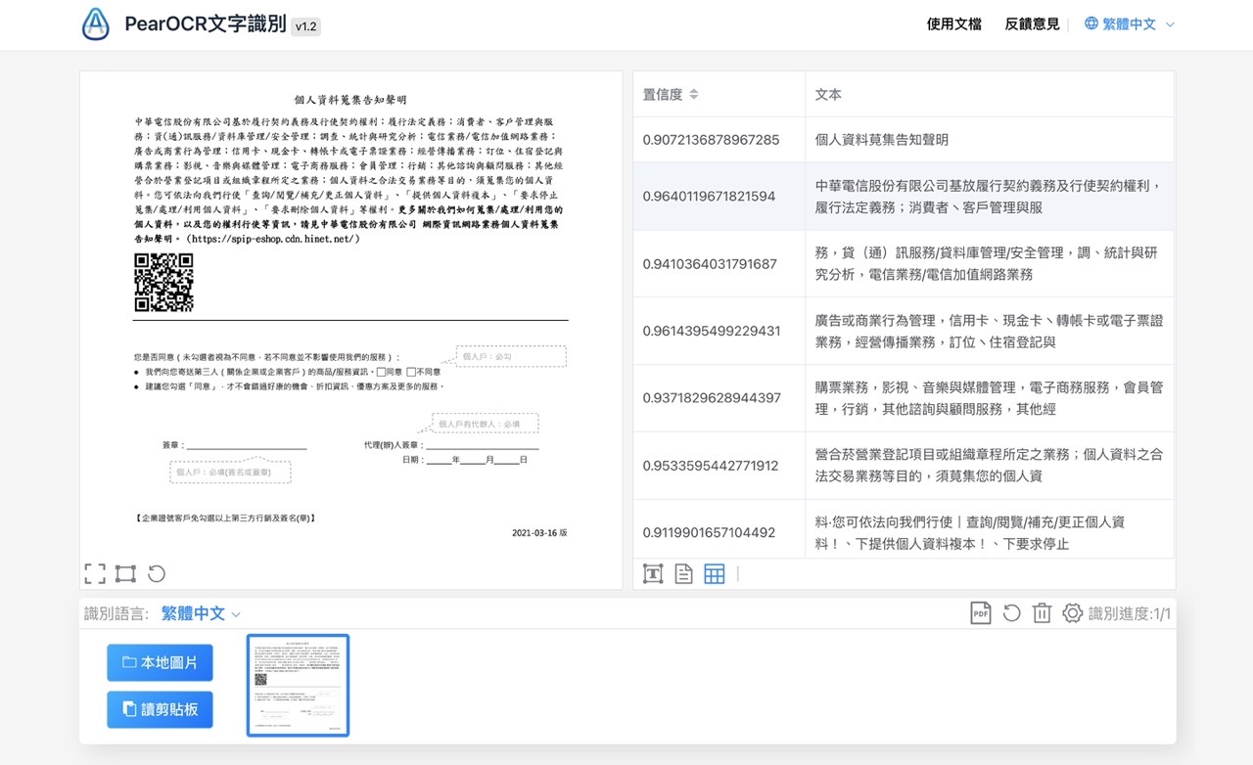This screenshot has height=765, width=1253.
Task: Click the PearOCR logo icon
Action: pos(96,24)
